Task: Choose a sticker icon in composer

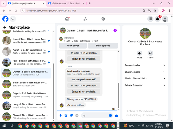Action: click(x=72, y=115)
